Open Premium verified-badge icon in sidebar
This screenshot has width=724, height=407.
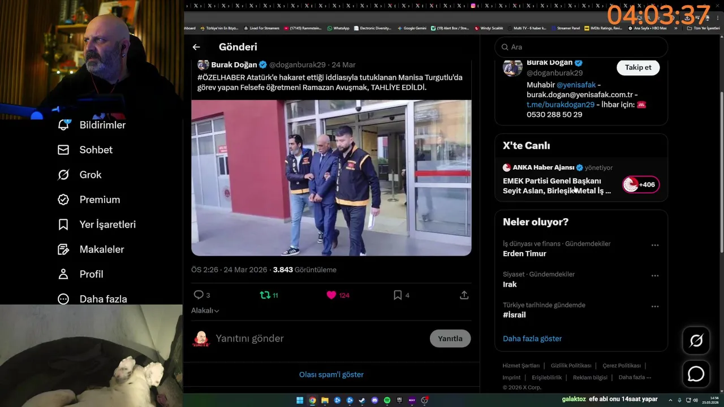pyautogui.click(x=63, y=200)
